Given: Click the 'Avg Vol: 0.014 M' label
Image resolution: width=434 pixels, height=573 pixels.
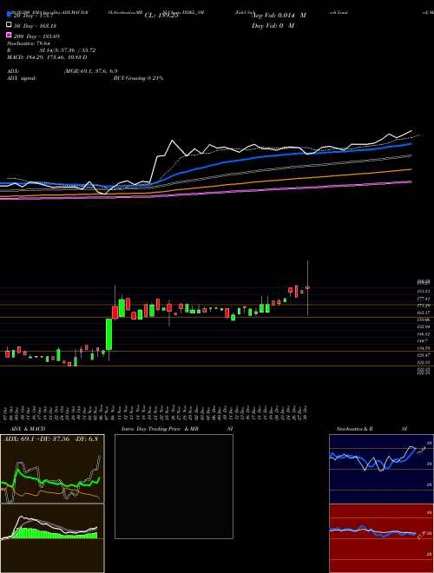Looking at the screenshot, I should point(279,16).
